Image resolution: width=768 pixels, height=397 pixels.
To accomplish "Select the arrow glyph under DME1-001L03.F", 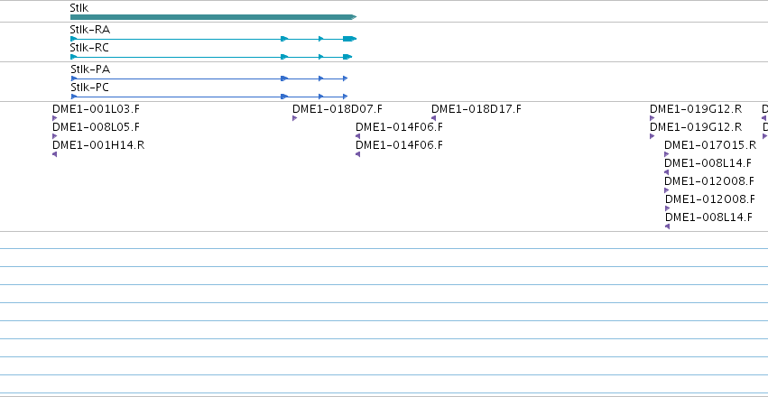I will tap(54, 118).
